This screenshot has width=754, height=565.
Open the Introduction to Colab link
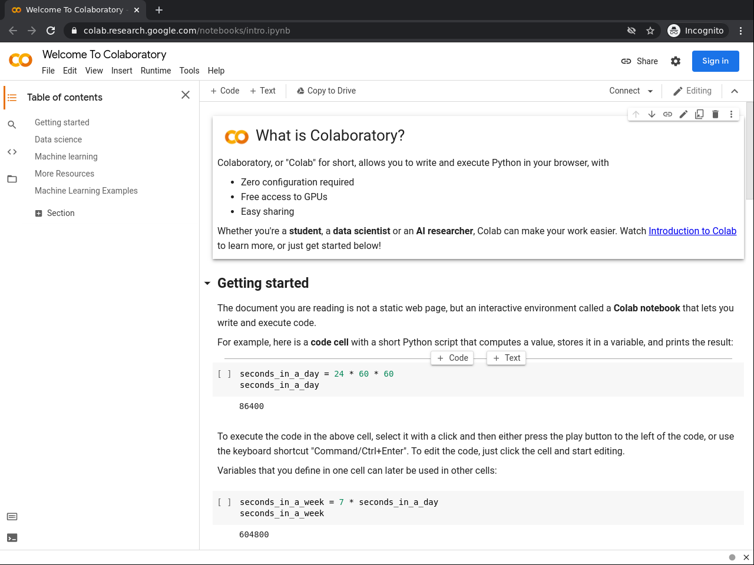click(692, 231)
